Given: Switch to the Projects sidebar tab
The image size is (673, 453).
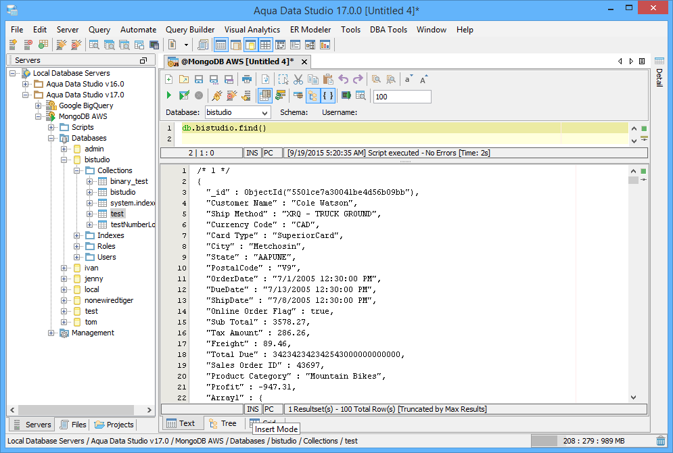Looking at the screenshot, I should point(114,425).
